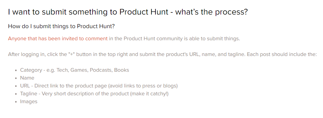Click the word "Books" in the Category bullet
The width and height of the screenshot is (323, 118).
[x=122, y=70]
